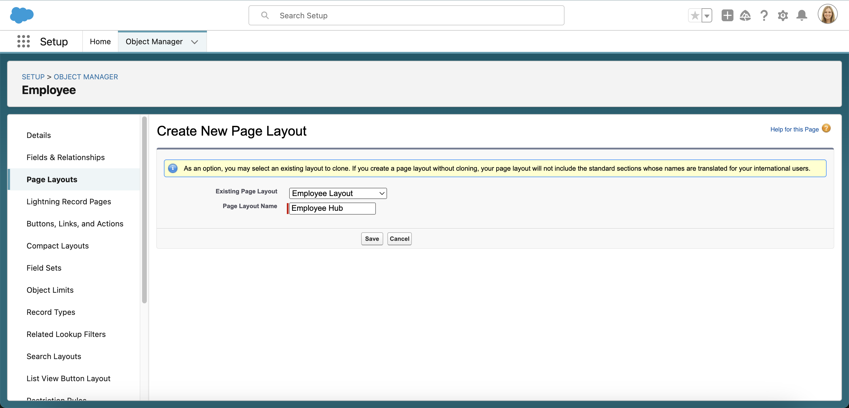Click the help question mark icon
Screen dimensions: 849x408
pyautogui.click(x=764, y=15)
